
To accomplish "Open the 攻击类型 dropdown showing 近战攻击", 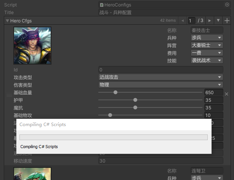I will coord(161,77).
